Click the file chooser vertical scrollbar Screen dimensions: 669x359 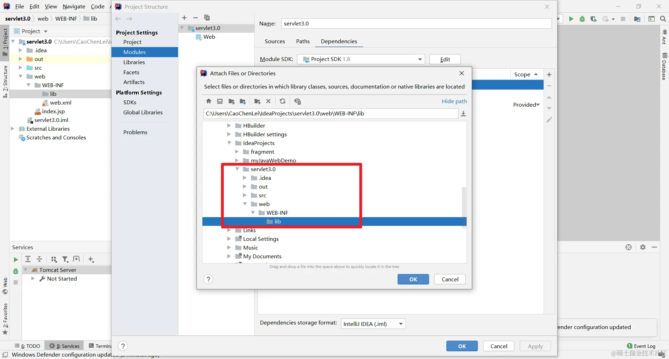464,207
